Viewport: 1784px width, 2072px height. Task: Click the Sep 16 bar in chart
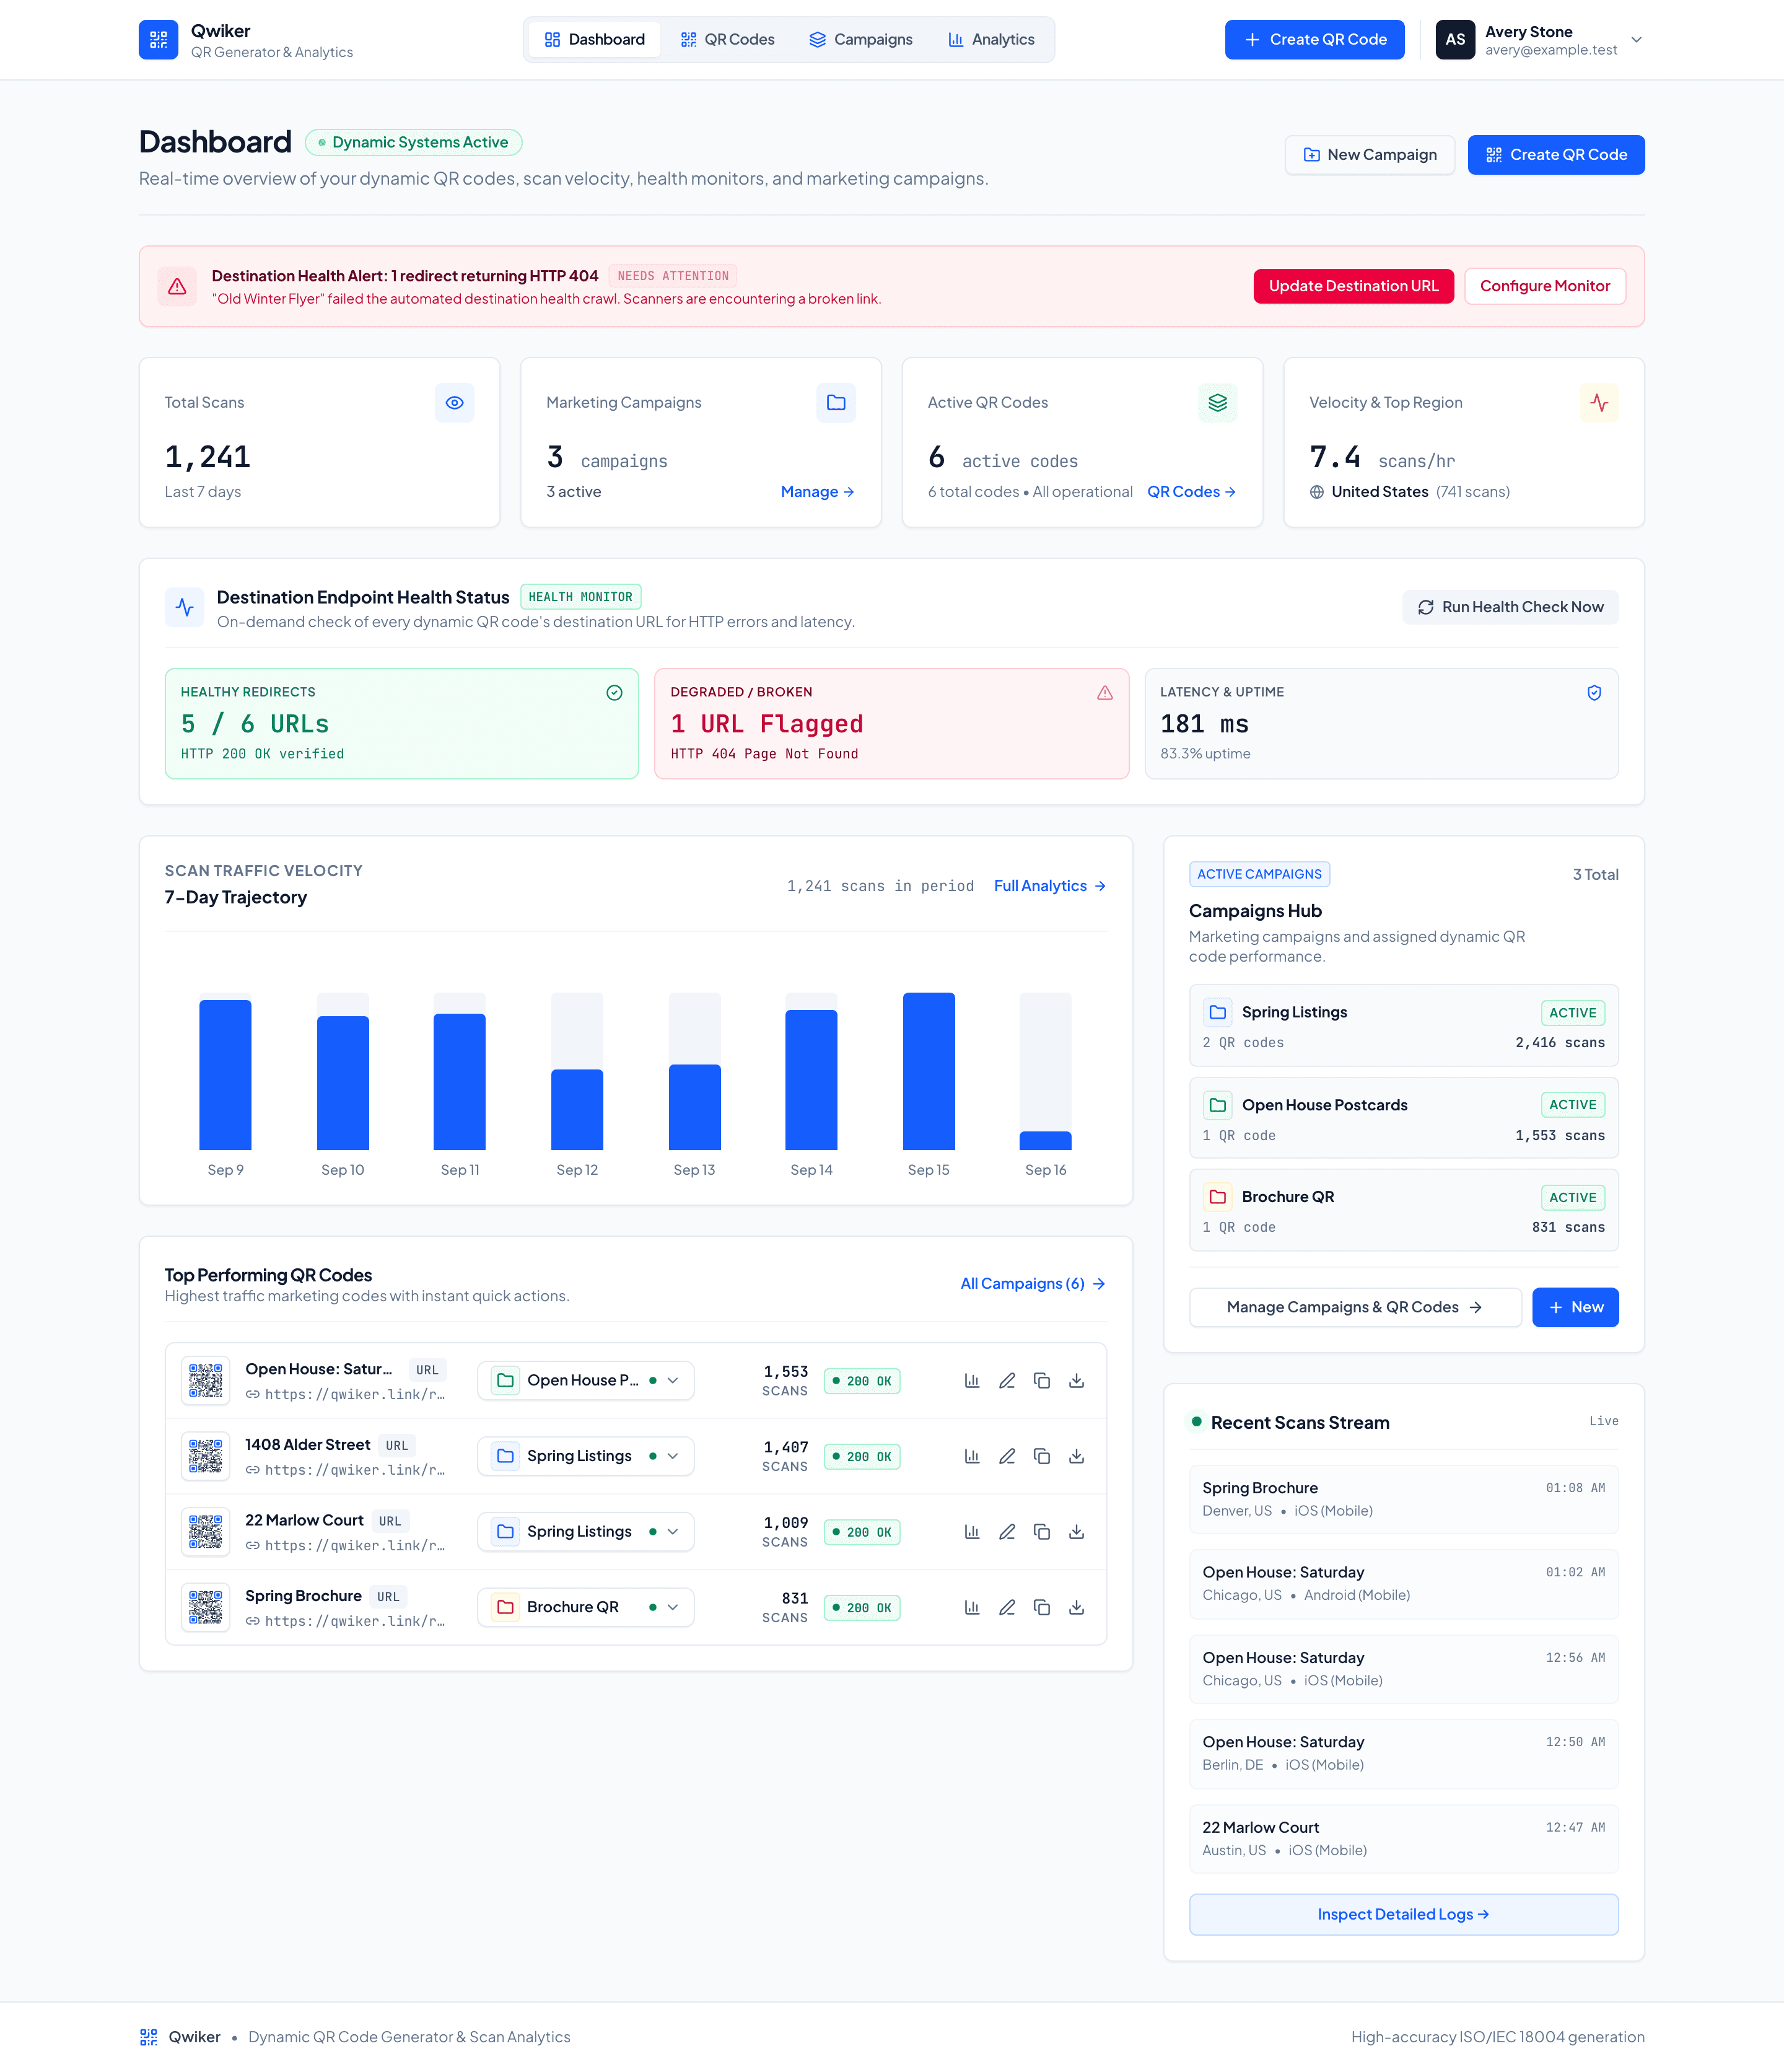pos(1045,1140)
